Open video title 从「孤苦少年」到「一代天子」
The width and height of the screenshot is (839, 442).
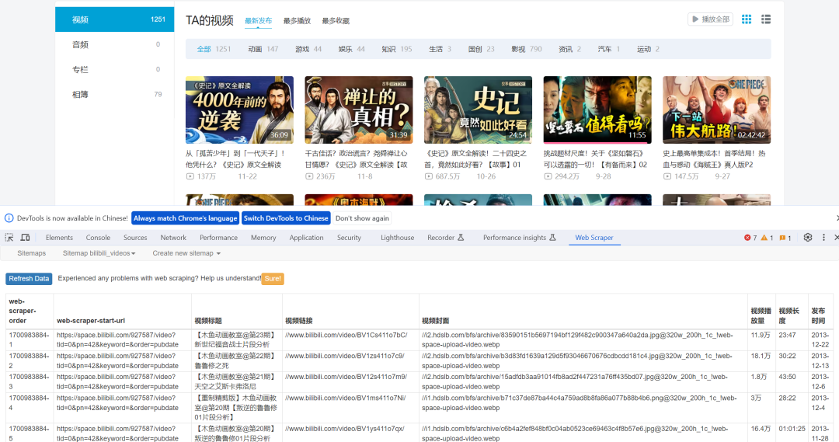coord(235,159)
